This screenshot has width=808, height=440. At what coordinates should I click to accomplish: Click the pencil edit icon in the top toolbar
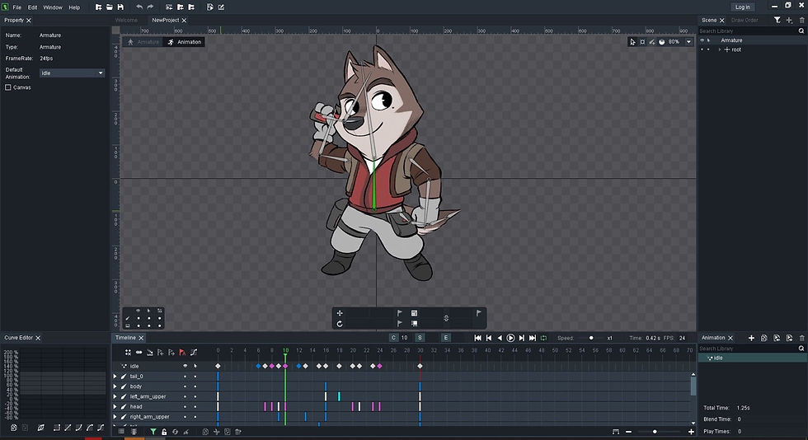tap(221, 7)
